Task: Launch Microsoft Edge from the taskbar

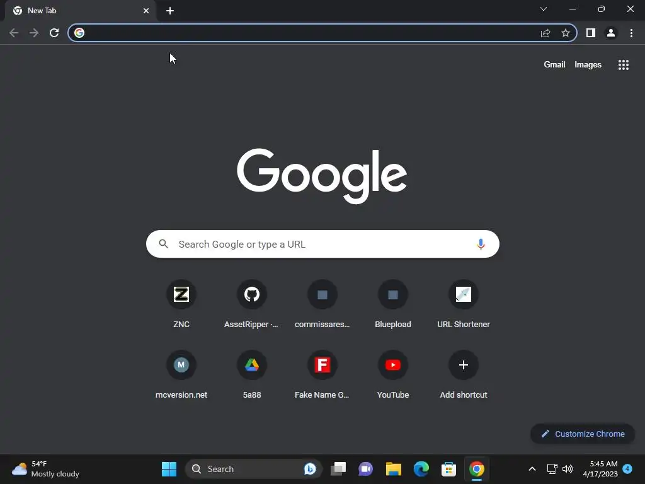Action: pos(421,469)
